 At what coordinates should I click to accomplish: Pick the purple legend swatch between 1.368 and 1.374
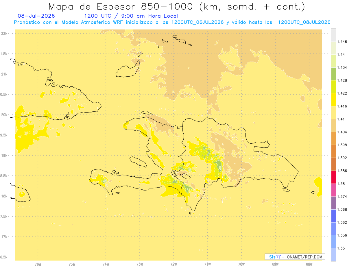[333, 203]
